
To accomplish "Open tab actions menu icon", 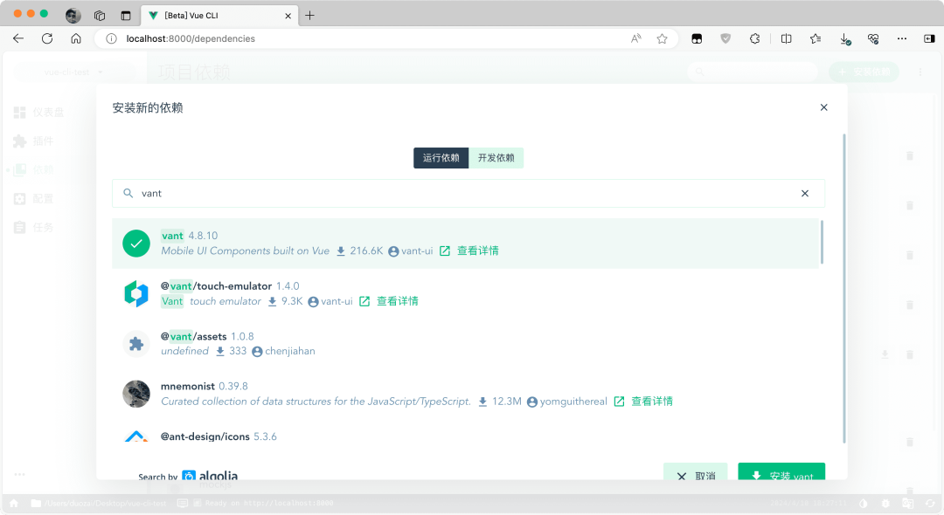I will [126, 16].
